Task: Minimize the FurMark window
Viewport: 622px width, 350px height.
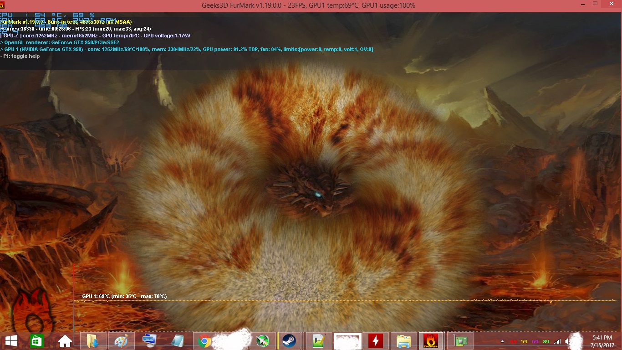Action: 583,5
